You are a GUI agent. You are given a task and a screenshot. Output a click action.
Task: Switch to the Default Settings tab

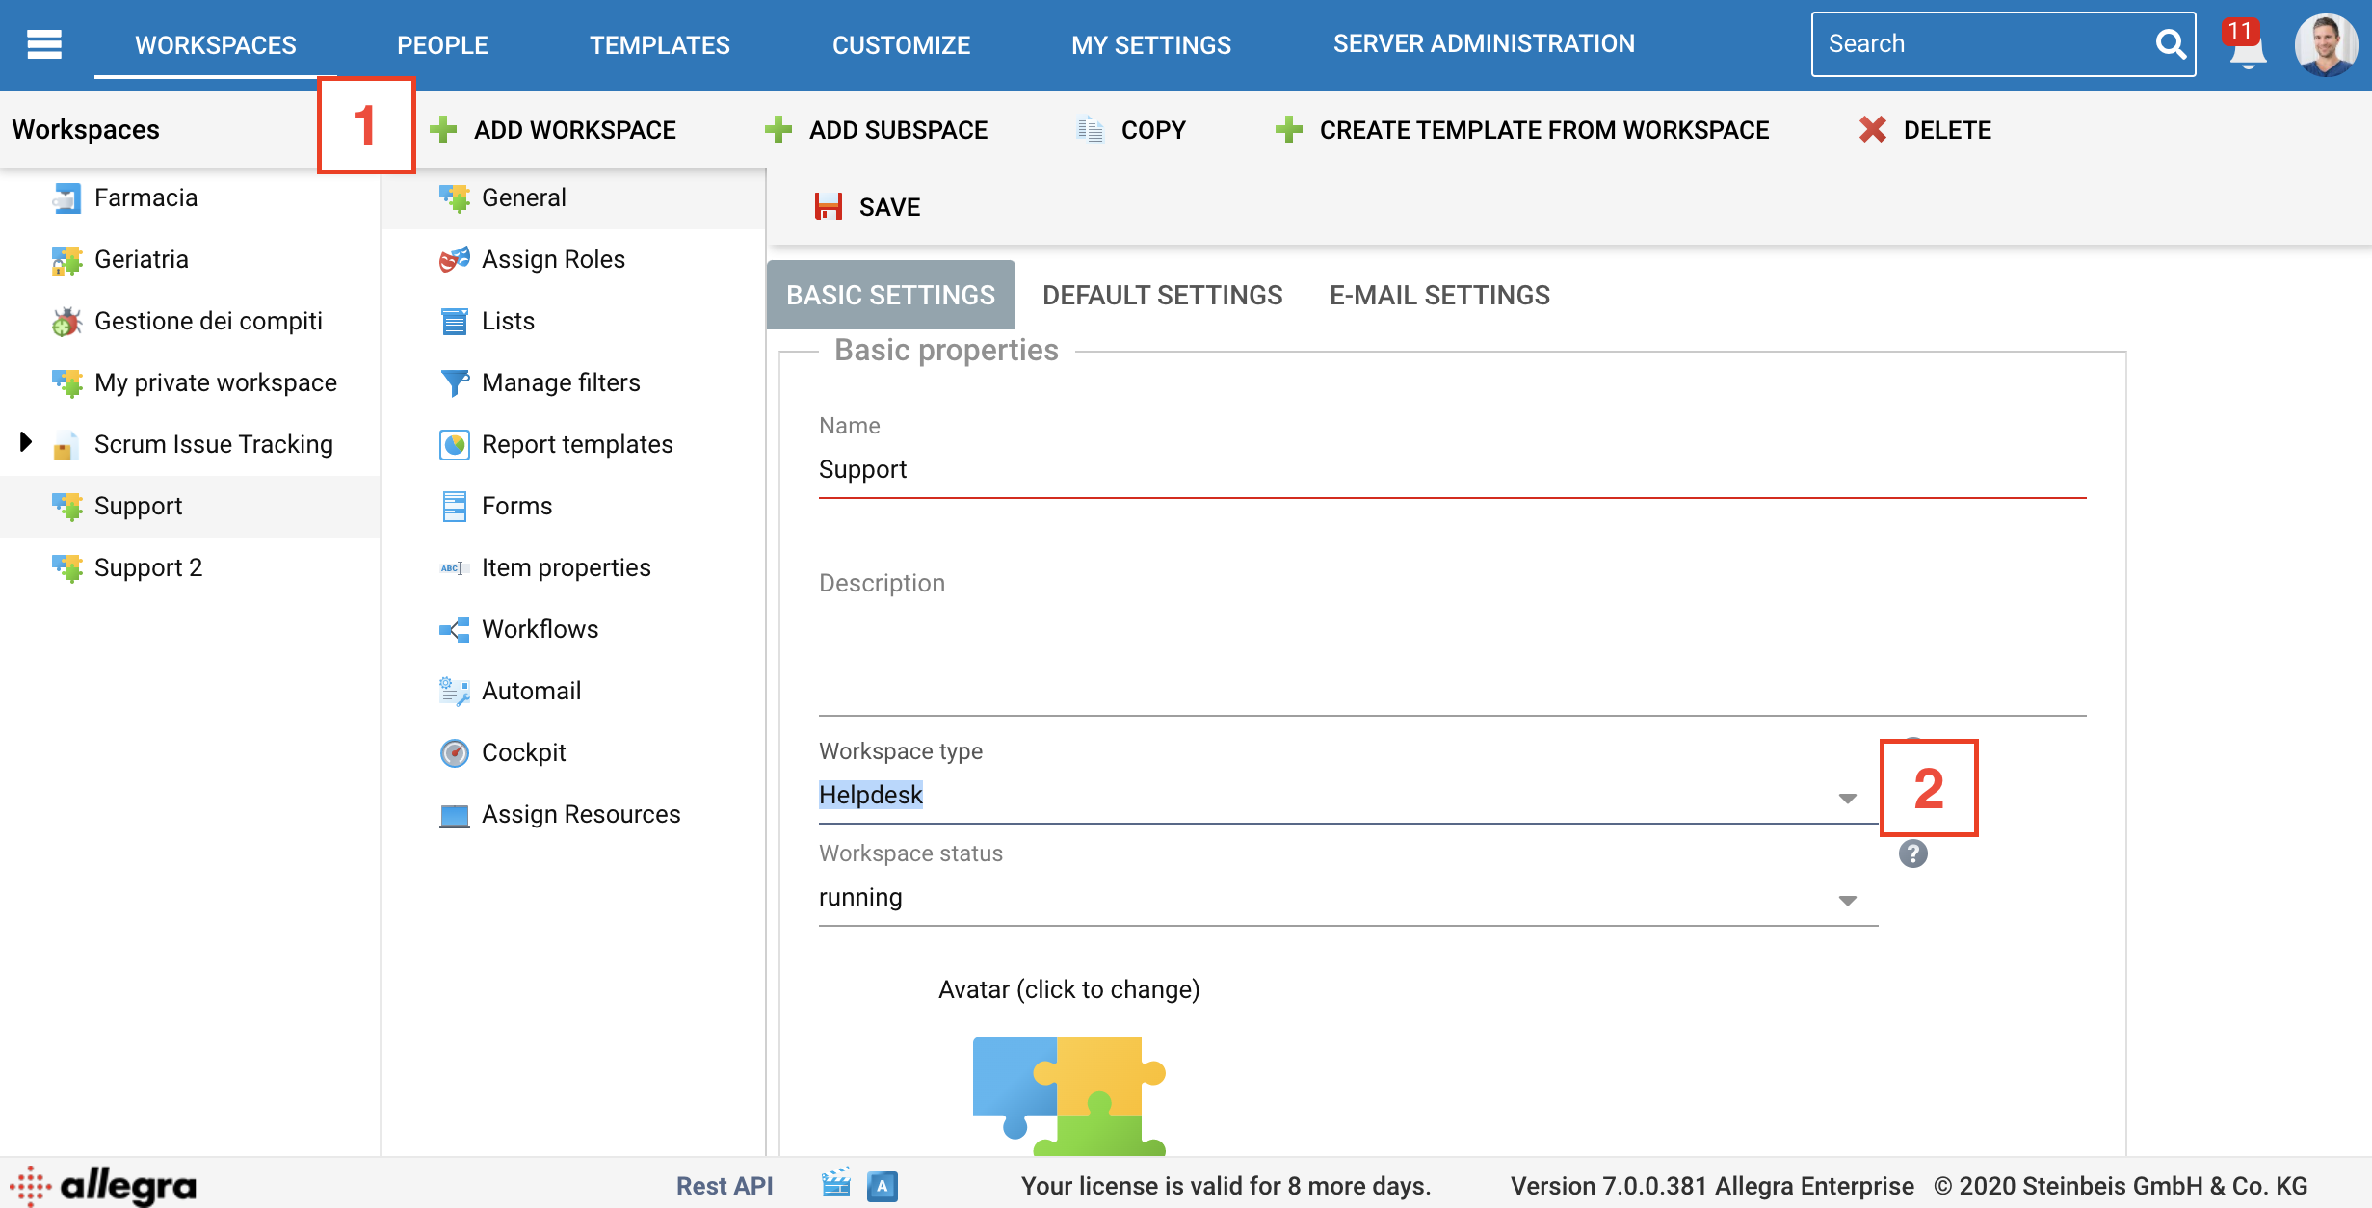pyautogui.click(x=1162, y=295)
